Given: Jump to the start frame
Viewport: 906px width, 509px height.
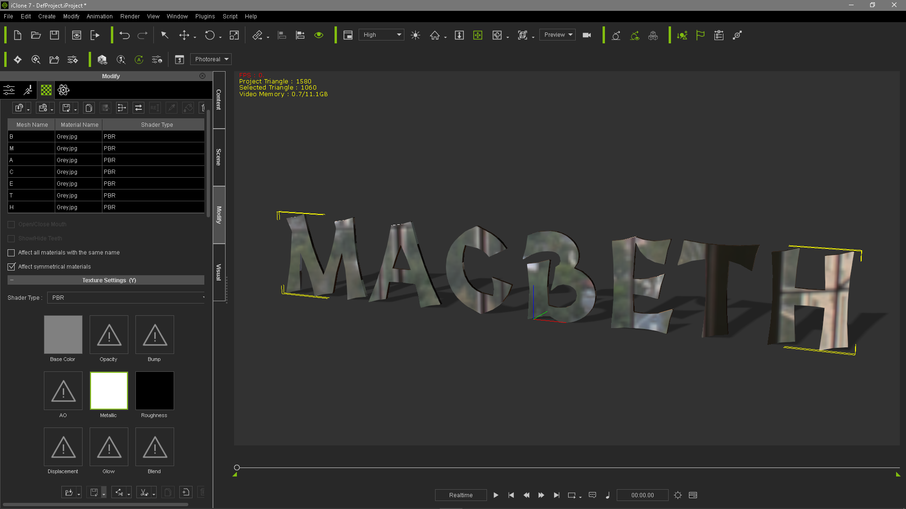Looking at the screenshot, I should tap(511, 495).
